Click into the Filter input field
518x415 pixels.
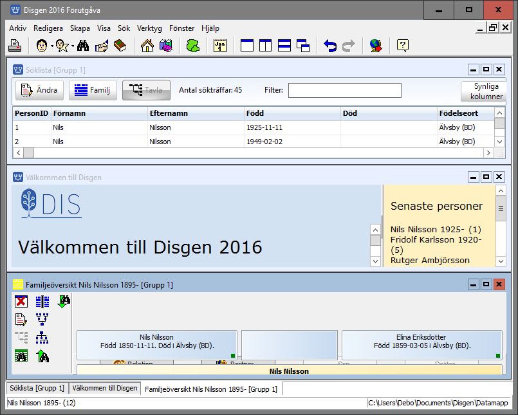click(345, 90)
